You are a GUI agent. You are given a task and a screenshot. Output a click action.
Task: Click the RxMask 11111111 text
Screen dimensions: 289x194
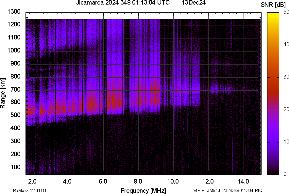(x=32, y=190)
